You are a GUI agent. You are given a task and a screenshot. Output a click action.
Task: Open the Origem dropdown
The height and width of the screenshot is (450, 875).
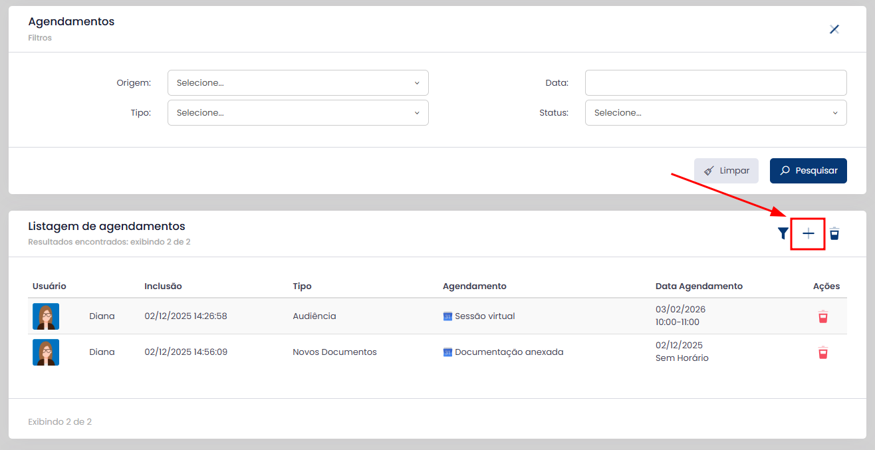click(x=298, y=83)
